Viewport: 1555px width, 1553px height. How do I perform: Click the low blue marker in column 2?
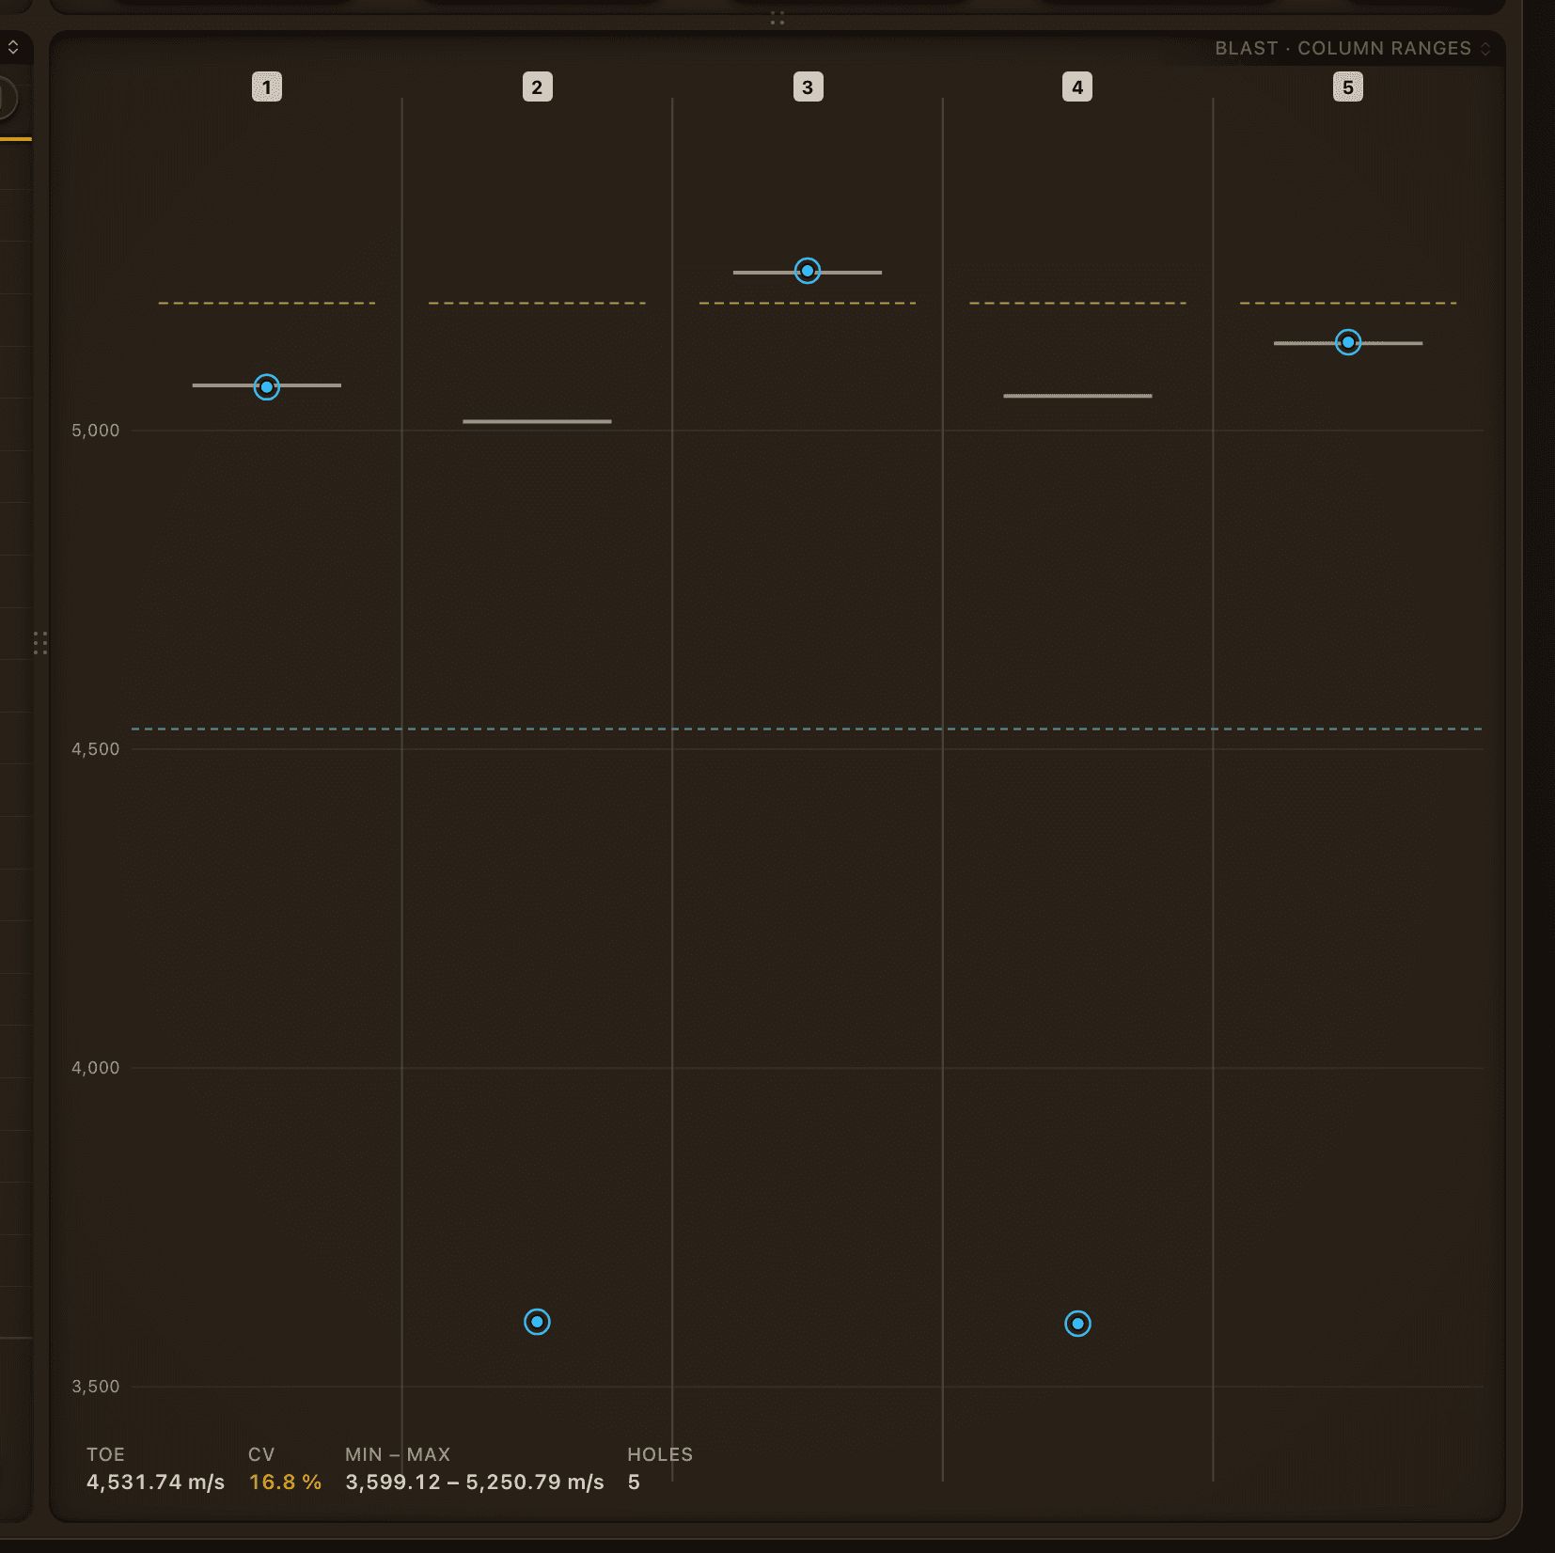(x=537, y=1322)
